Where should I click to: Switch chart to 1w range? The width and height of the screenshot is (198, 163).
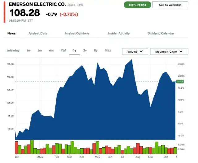[28, 51]
